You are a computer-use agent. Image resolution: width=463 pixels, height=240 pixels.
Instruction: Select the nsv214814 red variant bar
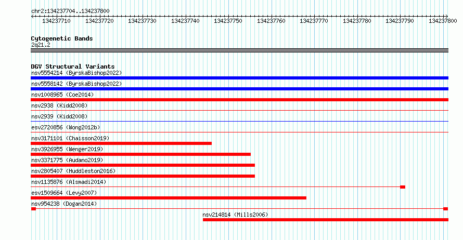pos(326,220)
